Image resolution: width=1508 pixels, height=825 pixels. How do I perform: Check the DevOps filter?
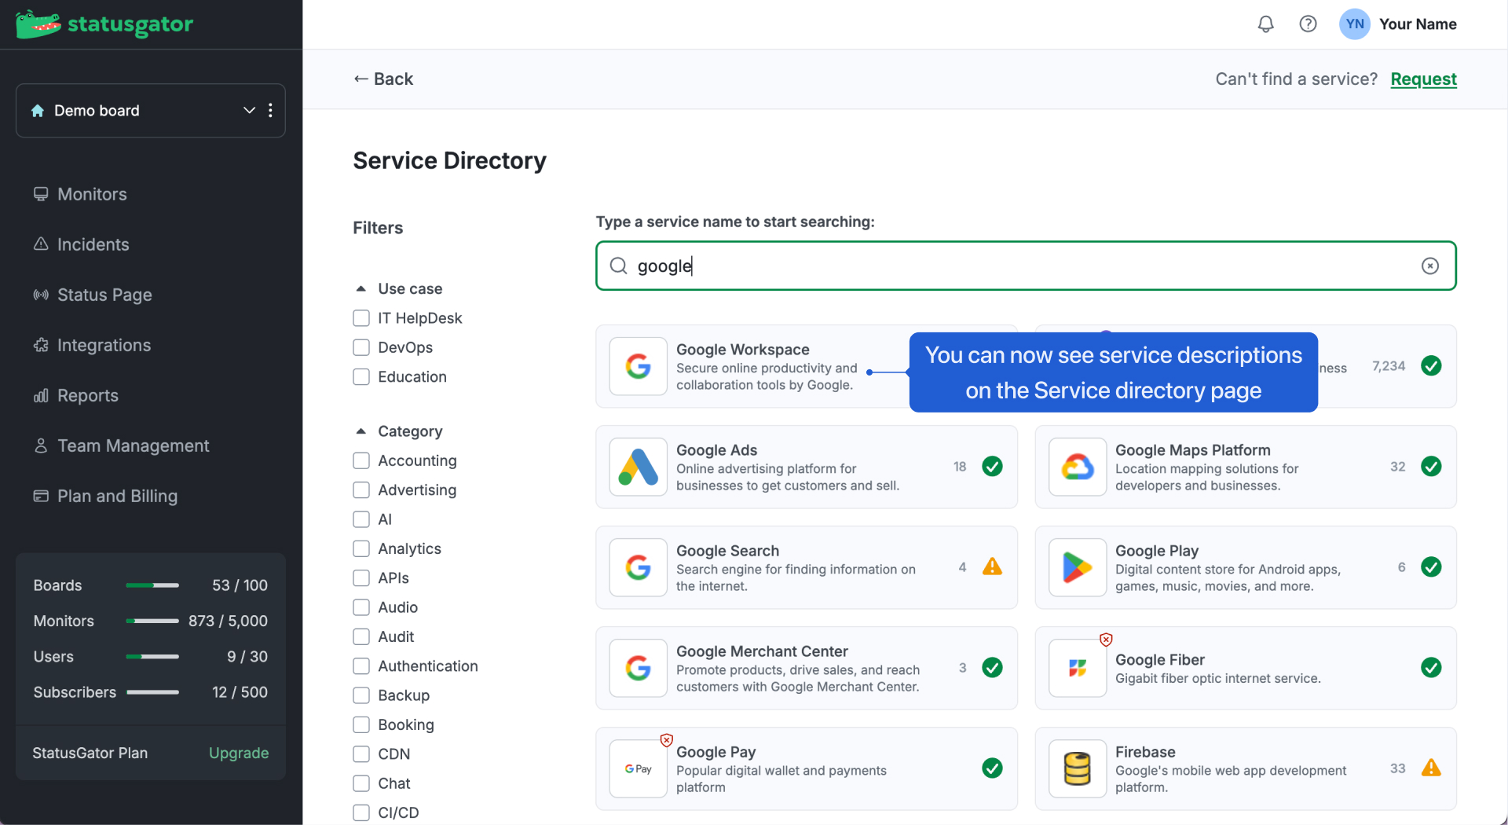click(361, 347)
